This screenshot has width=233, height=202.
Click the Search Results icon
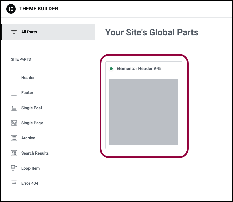(14, 153)
